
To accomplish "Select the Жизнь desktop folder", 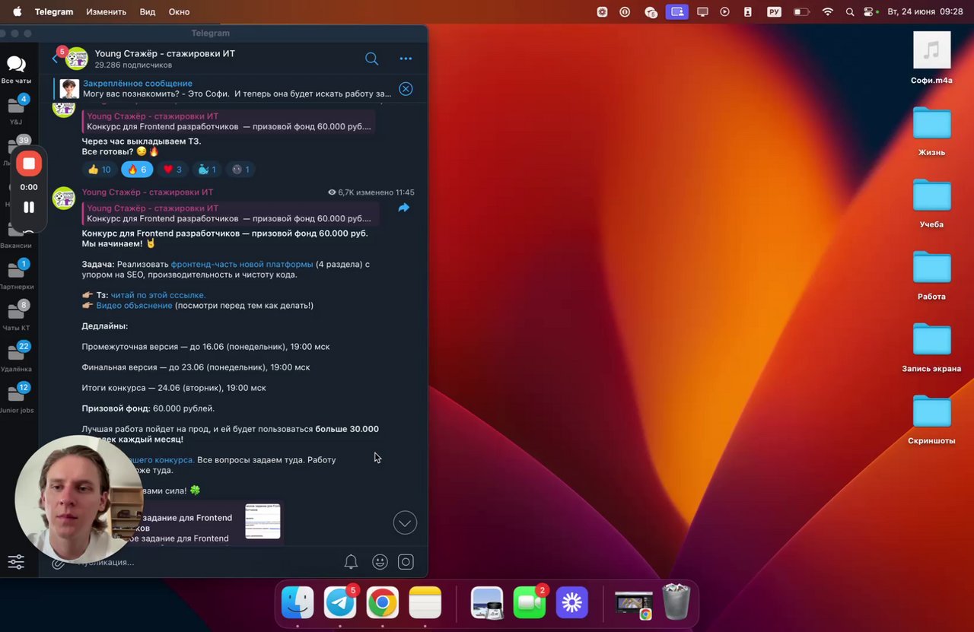I will coord(931,131).
